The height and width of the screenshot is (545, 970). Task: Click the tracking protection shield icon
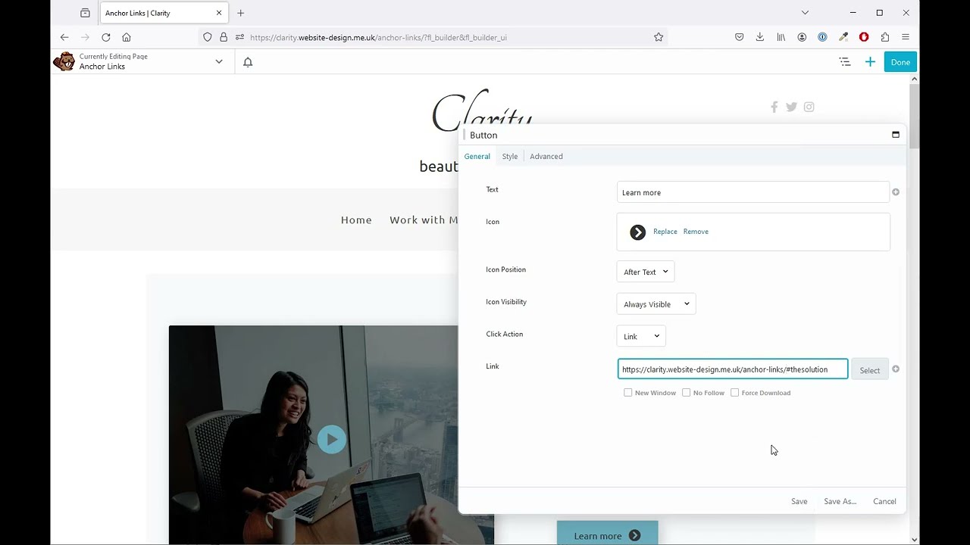point(208,37)
